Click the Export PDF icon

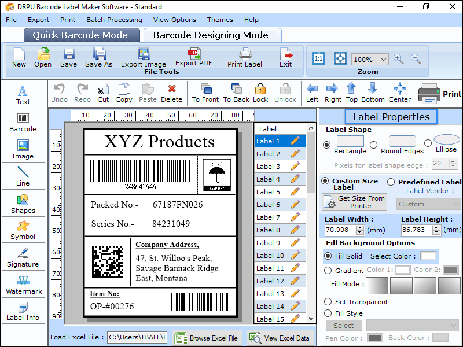click(194, 54)
